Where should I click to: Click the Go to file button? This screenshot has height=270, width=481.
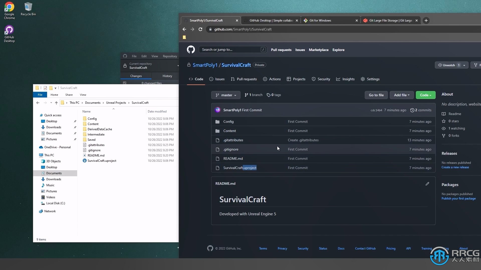(x=376, y=95)
